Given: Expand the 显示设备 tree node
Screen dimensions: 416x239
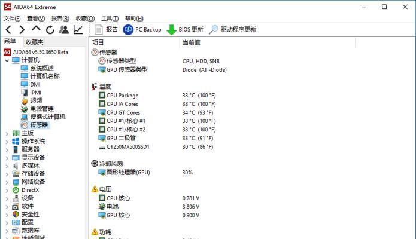Looking at the screenshot, I should pyautogui.click(x=7, y=158).
